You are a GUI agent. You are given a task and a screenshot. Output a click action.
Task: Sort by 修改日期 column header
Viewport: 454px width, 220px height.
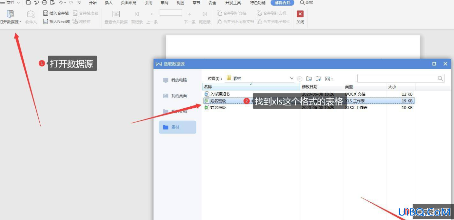coord(322,87)
